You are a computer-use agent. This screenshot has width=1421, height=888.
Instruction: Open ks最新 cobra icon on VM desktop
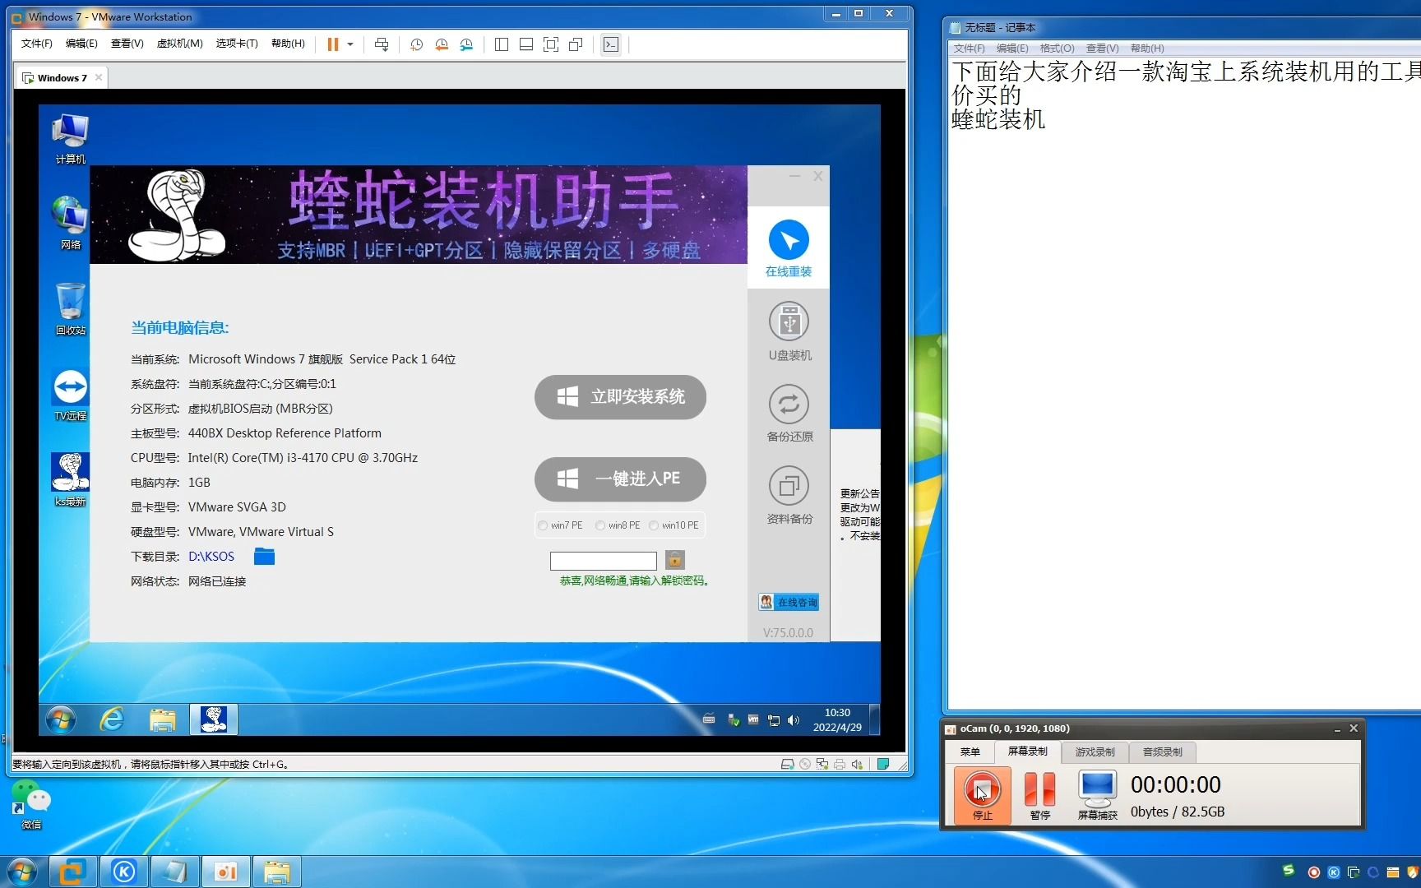70,480
